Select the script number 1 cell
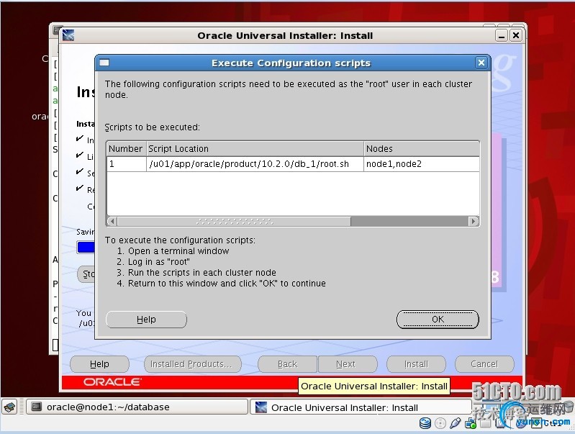Viewport: 575px width, 434px height. point(127,163)
